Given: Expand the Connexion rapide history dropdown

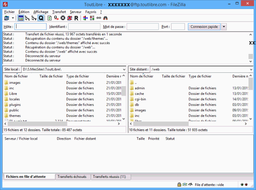Looking at the screenshot, I should tap(224, 27).
